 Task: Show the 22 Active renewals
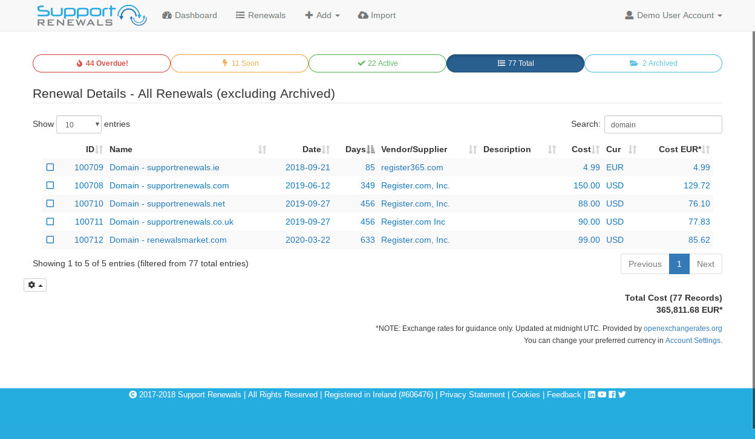pos(377,63)
